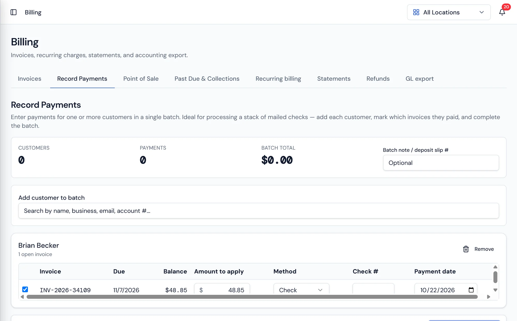Click the scroll left arrow of invoice table
The width and height of the screenshot is (517, 321).
tap(22, 297)
